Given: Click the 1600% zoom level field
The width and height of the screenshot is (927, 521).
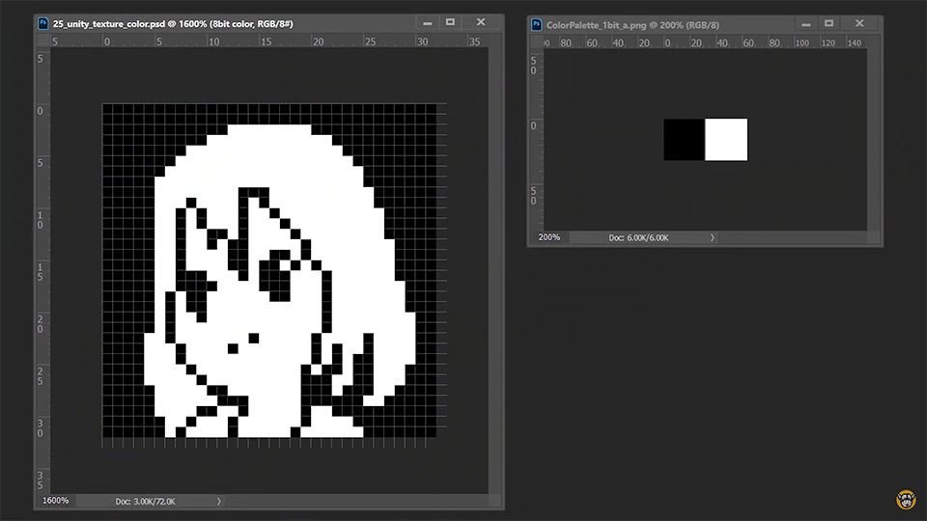Looking at the screenshot, I should (54, 501).
